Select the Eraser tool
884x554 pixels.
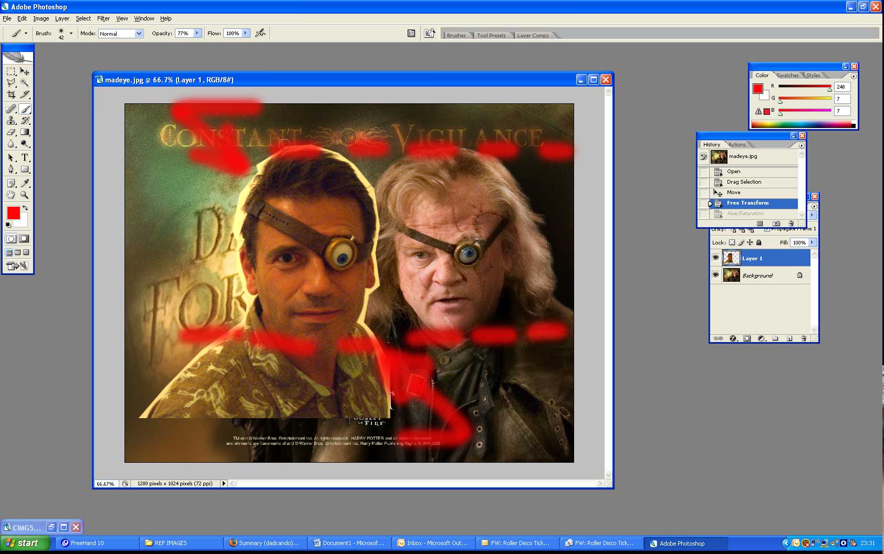[x=11, y=132]
